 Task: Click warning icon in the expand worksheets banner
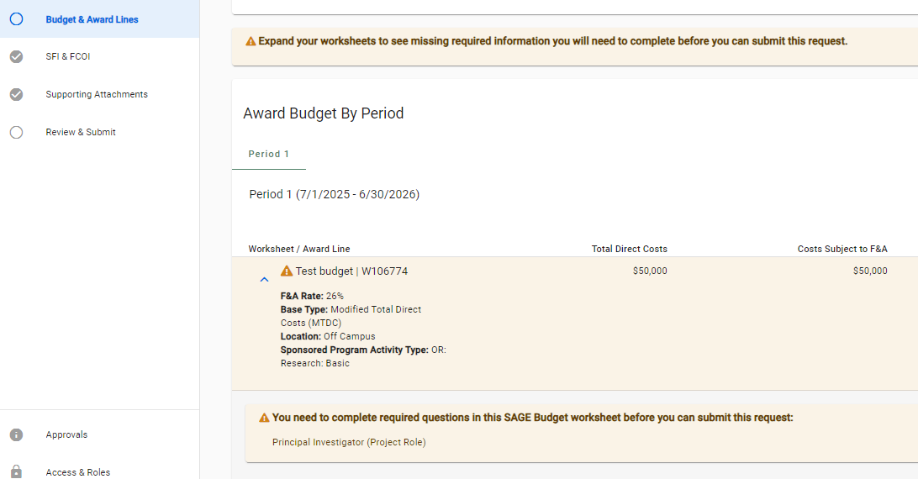pos(251,41)
